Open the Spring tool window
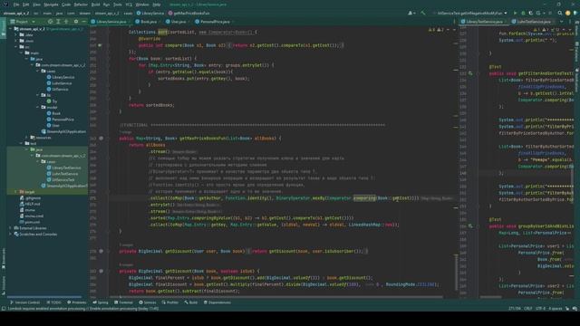The image size is (580, 326). (101, 302)
